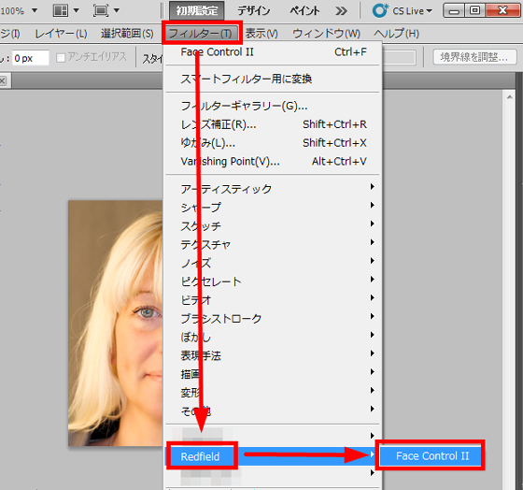Image resolution: width=523 pixels, height=490 pixels.
Task: Expand the ノイズ submenu
Action: tap(273, 263)
